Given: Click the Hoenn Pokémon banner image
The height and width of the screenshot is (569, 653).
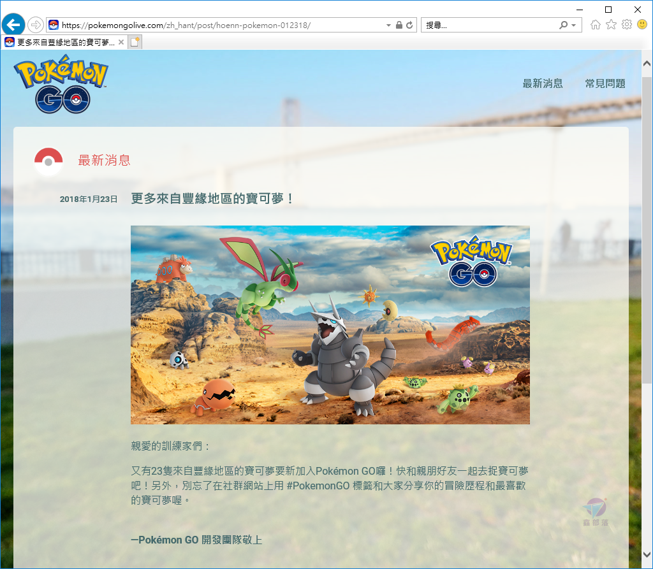Looking at the screenshot, I should [330, 325].
